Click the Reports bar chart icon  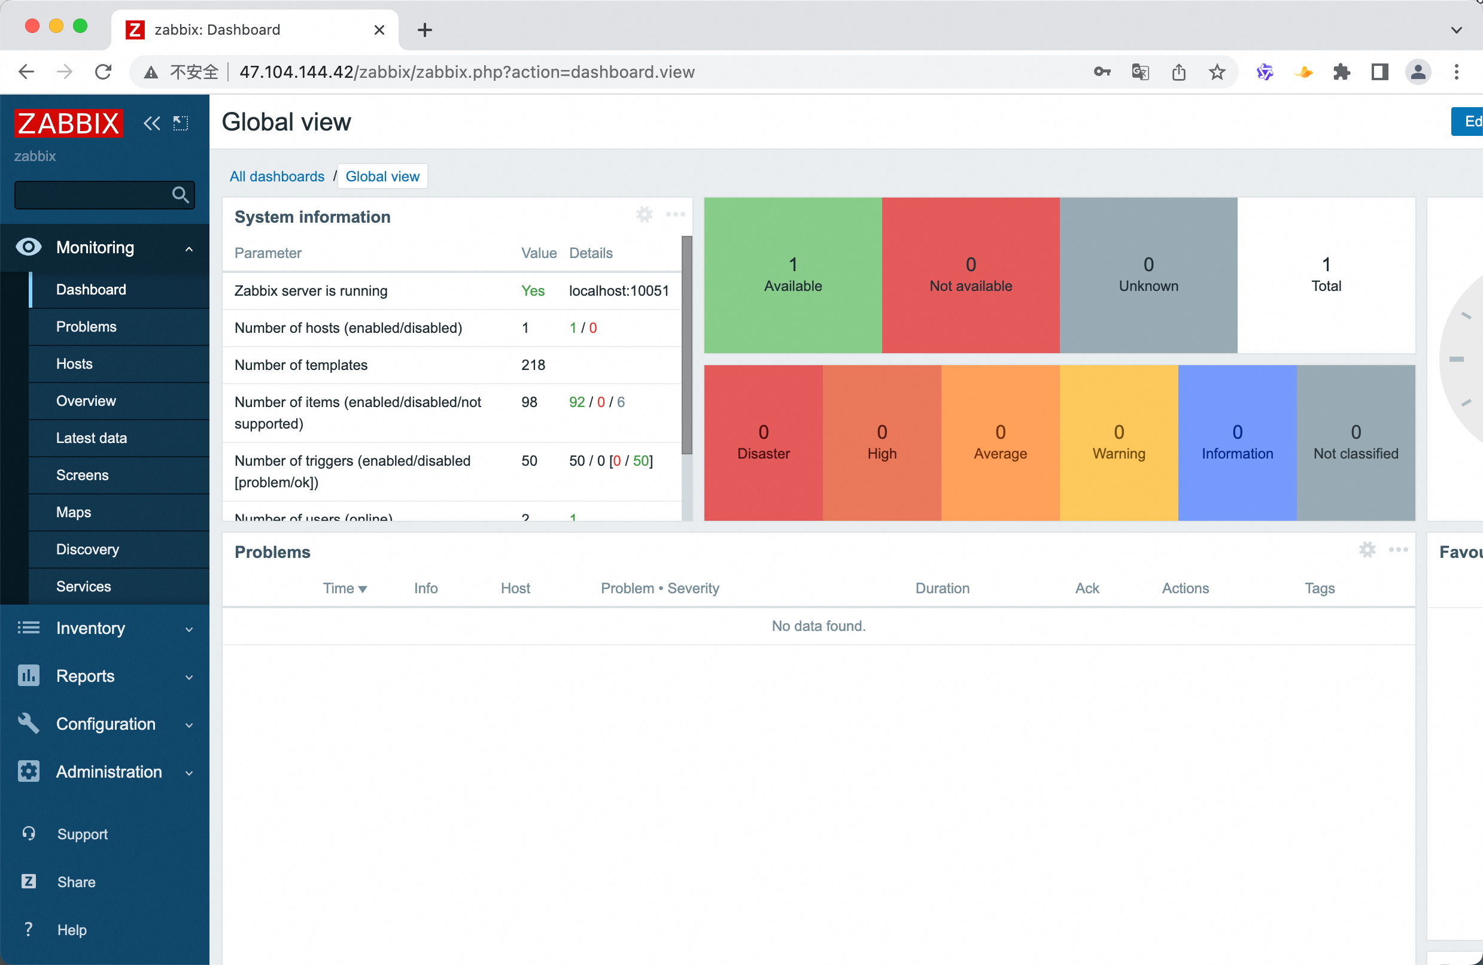28,675
